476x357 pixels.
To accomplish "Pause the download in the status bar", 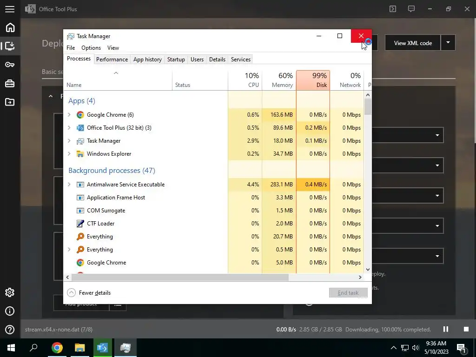I will click(x=446, y=329).
